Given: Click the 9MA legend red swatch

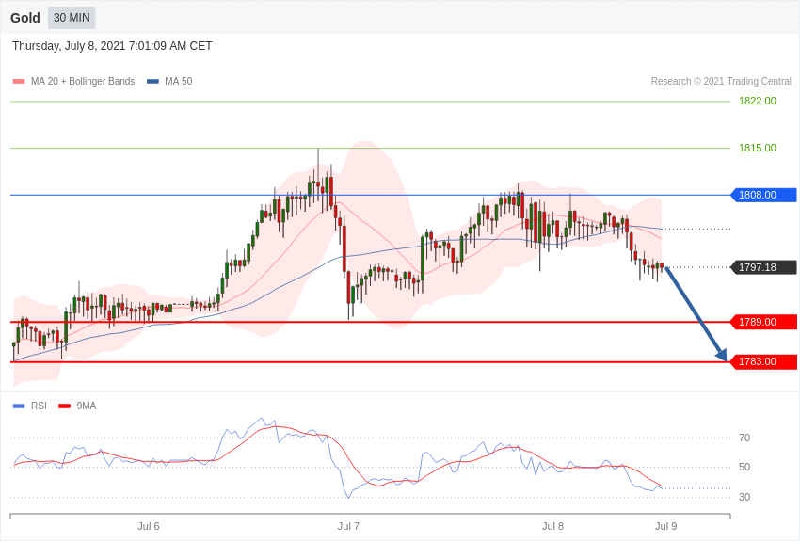Looking at the screenshot, I should (65, 406).
